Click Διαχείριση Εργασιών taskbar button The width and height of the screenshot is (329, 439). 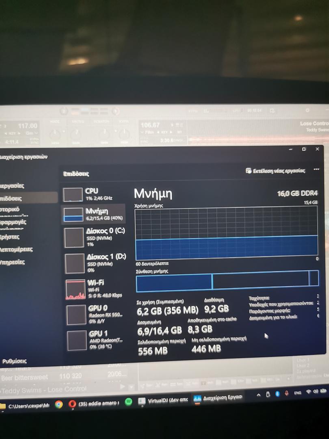(x=219, y=398)
